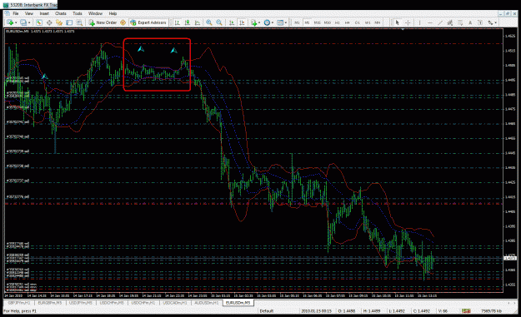
Task: Toggle Chart Shift button
Action: coord(242,22)
